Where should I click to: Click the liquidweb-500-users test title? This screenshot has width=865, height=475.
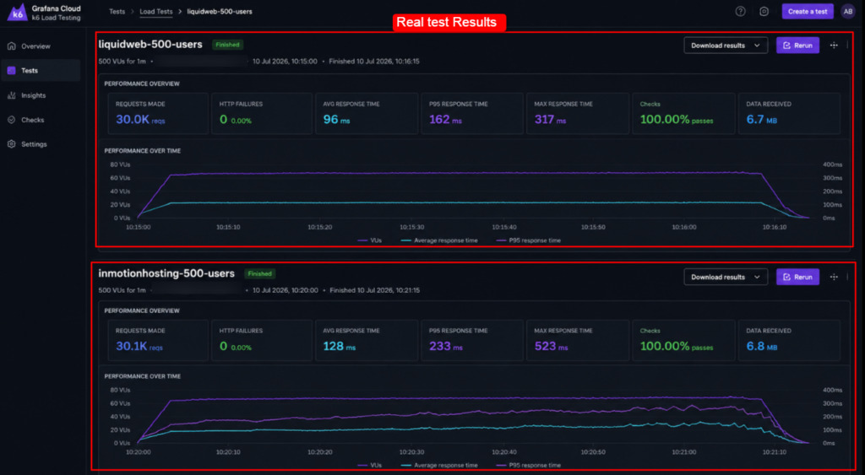[x=150, y=45]
